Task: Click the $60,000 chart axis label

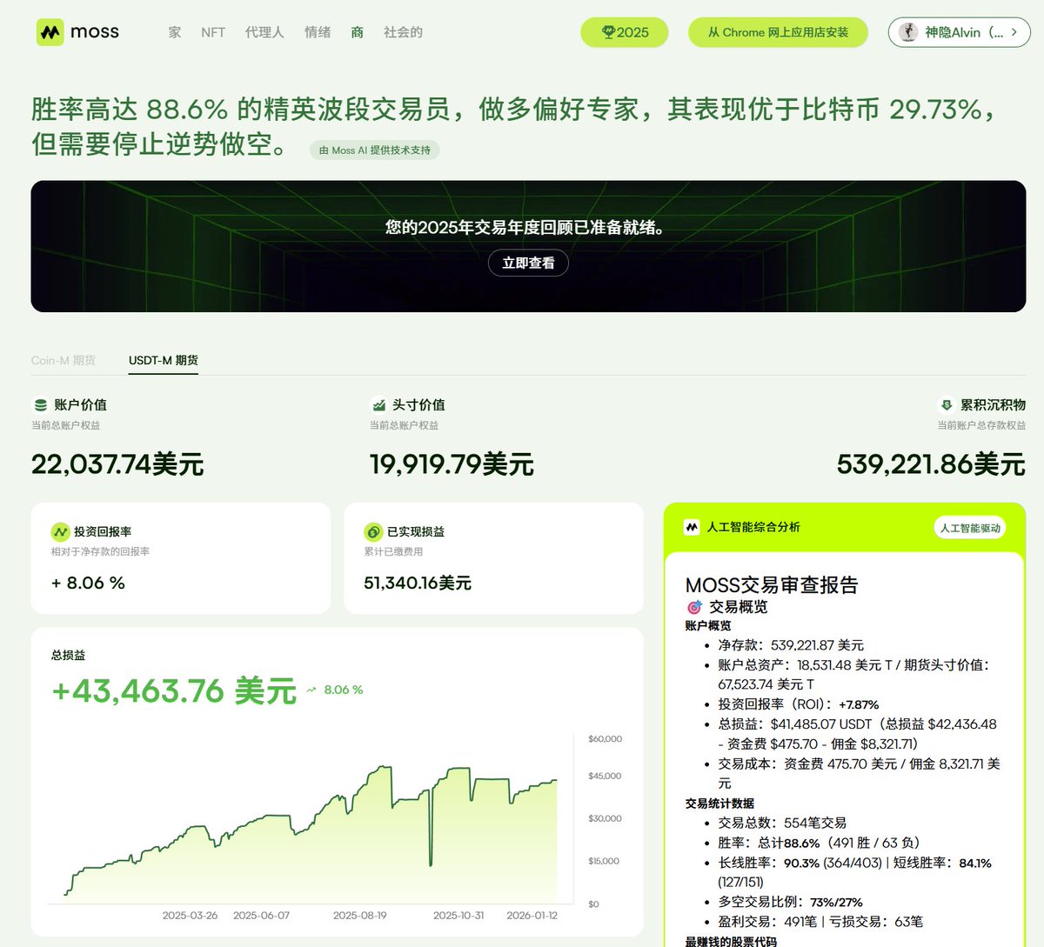Action: click(x=606, y=739)
